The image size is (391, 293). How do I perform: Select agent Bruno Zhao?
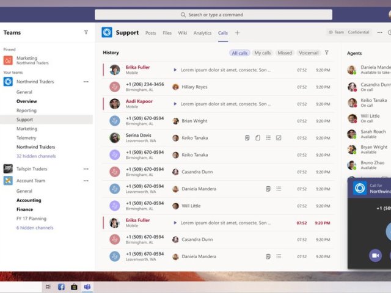369,165
